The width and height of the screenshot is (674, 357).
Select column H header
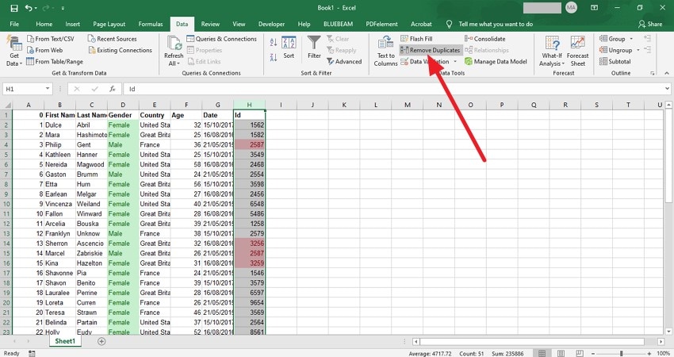(x=249, y=105)
